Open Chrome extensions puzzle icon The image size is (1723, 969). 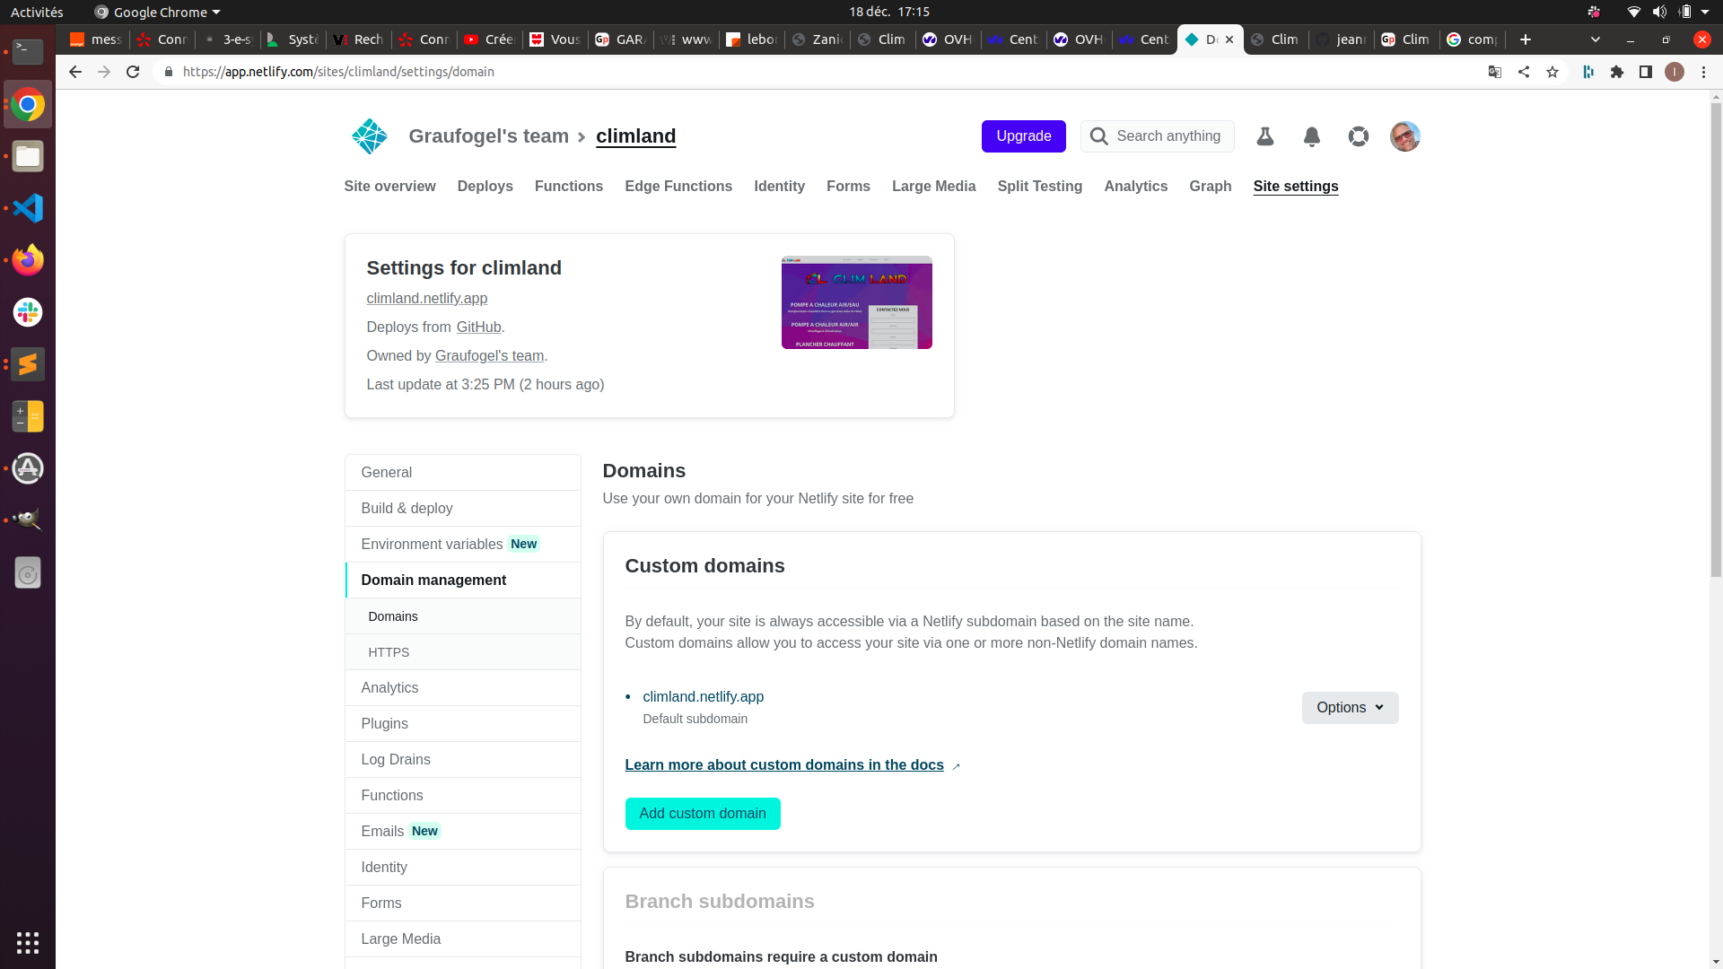(1617, 72)
